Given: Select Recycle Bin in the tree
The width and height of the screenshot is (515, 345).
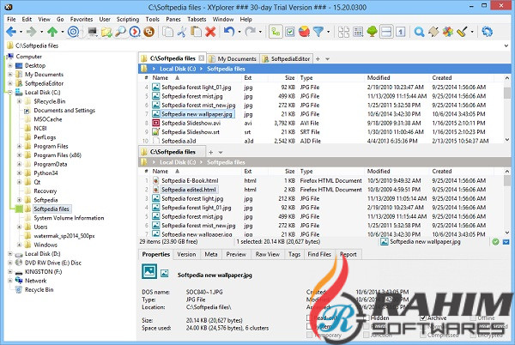Looking at the screenshot, I should [39, 289].
